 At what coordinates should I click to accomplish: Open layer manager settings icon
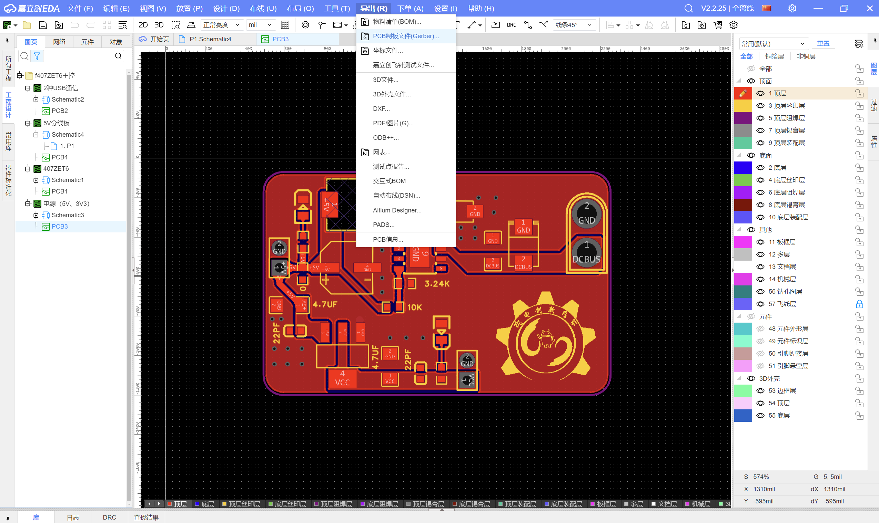[x=859, y=44]
